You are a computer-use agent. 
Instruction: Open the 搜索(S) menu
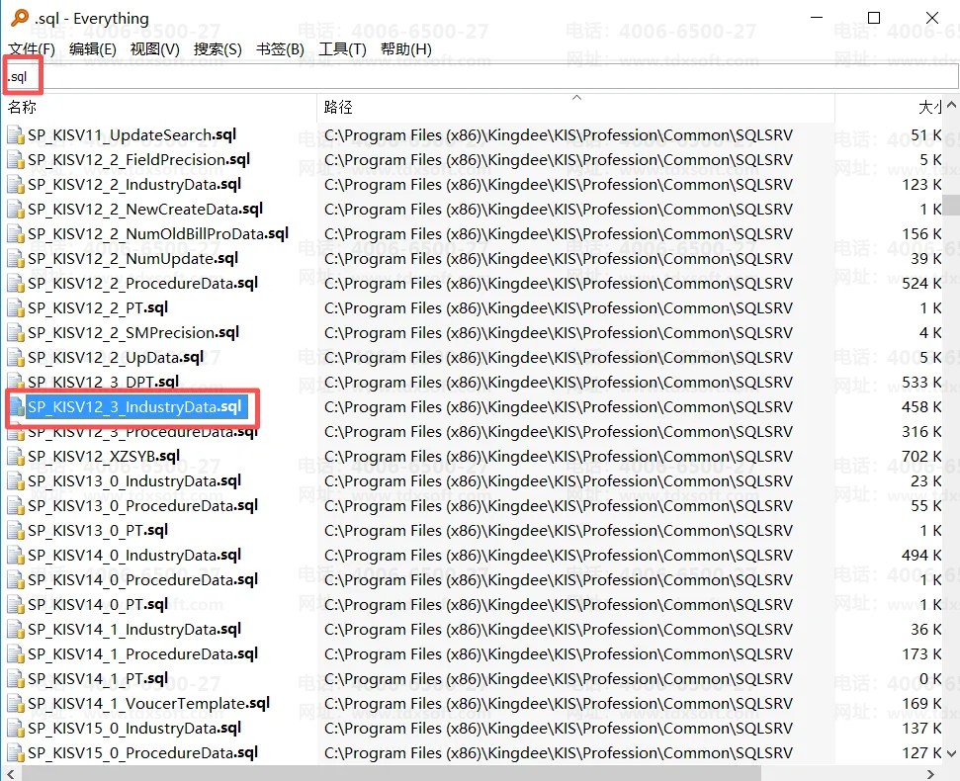tap(218, 48)
